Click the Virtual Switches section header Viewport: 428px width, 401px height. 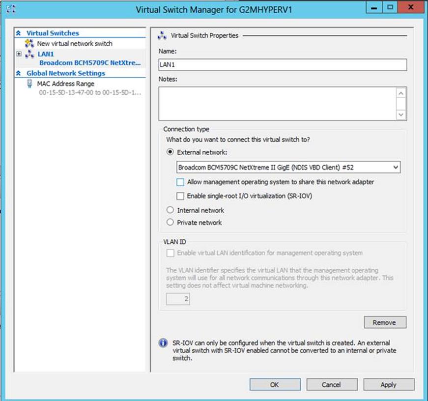tap(53, 33)
